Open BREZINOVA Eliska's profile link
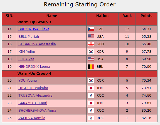Screen dimensions: 160x125 point(34,29)
